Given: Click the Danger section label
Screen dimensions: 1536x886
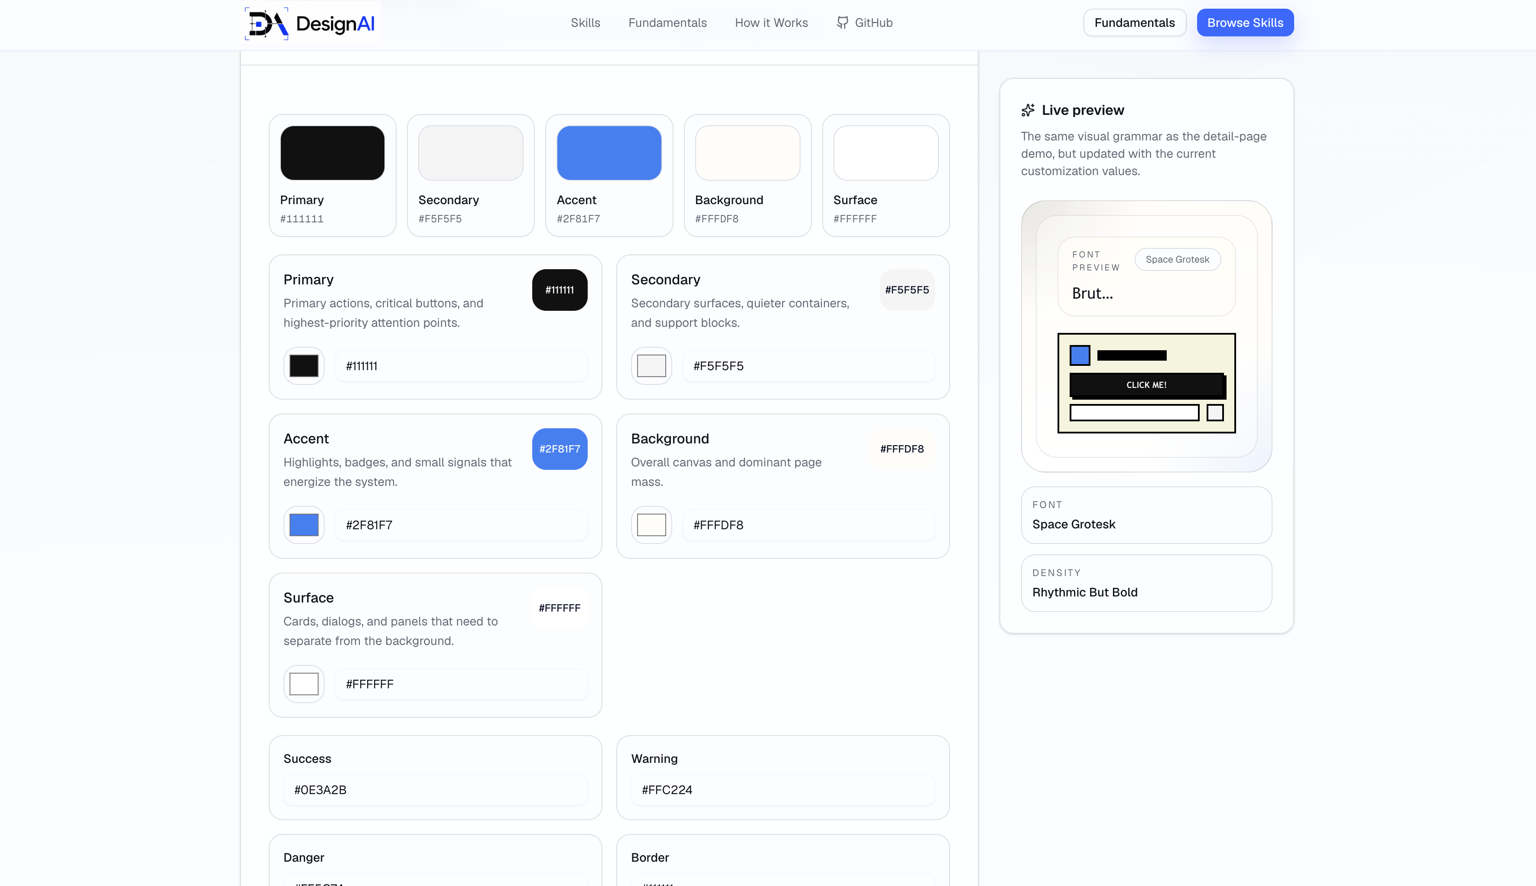Looking at the screenshot, I should point(303,857).
